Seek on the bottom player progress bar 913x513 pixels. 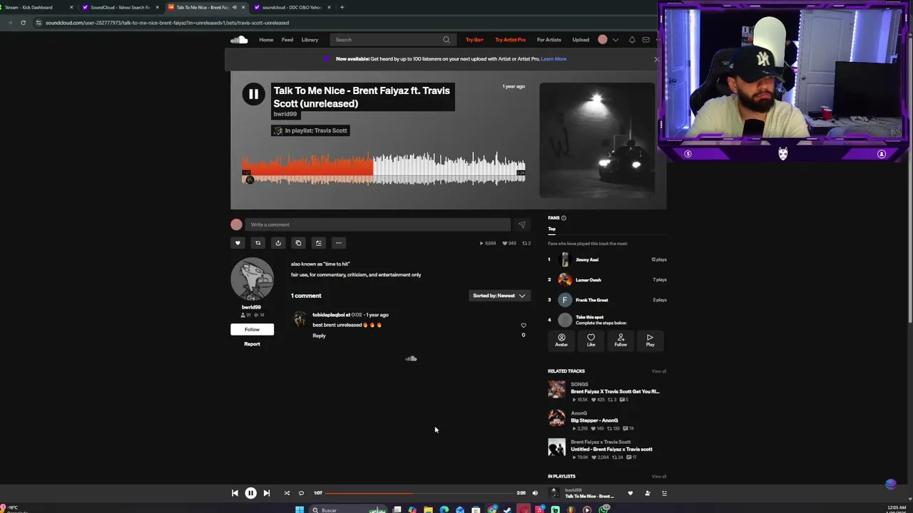[419, 493]
